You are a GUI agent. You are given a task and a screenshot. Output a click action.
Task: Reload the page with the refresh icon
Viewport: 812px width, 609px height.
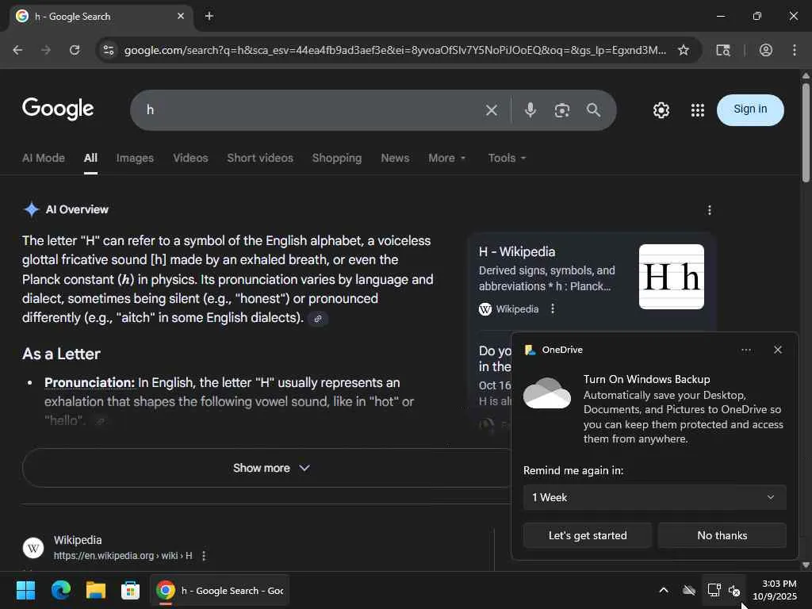(75, 50)
